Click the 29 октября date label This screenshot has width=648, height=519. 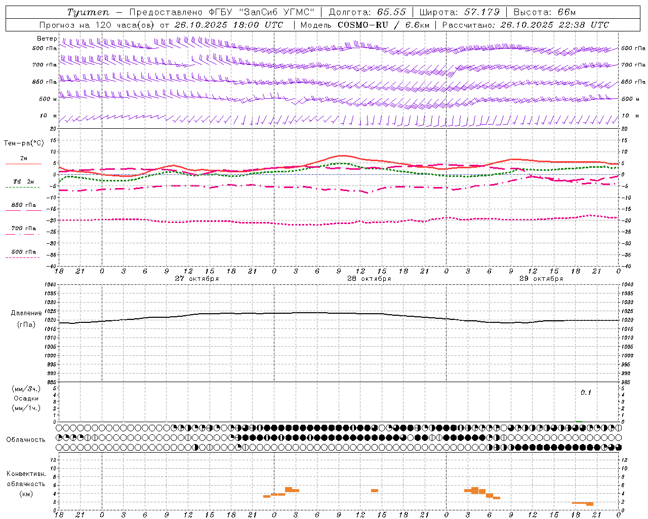tap(541, 279)
